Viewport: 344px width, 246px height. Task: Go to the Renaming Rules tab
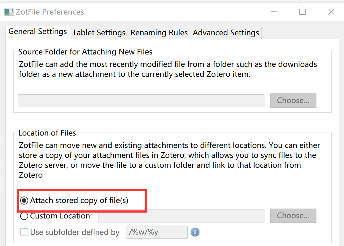coord(159,33)
